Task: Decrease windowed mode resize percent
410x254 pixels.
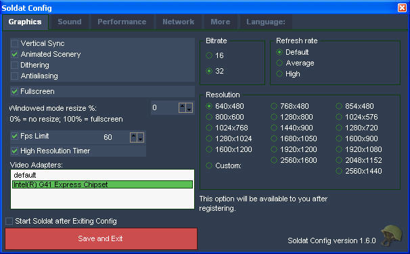Action: (x=189, y=107)
